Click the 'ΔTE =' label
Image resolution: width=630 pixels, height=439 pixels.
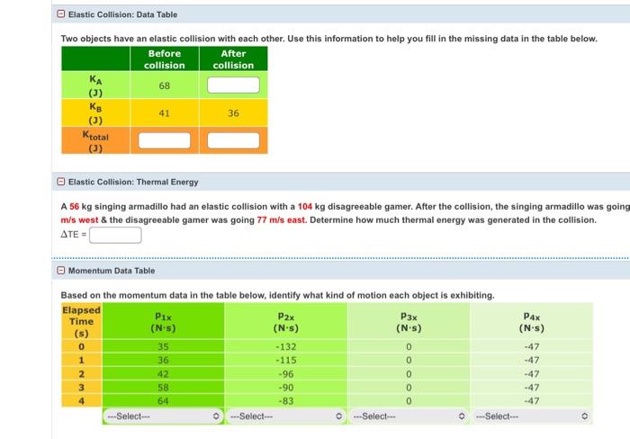click(x=74, y=235)
